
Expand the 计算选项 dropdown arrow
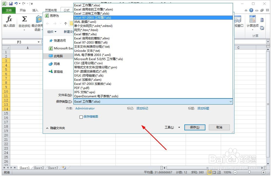[x=253, y=30]
